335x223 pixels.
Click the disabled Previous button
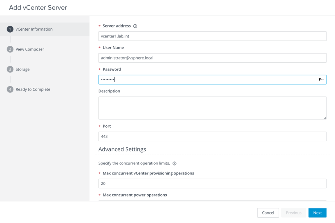[x=293, y=213]
